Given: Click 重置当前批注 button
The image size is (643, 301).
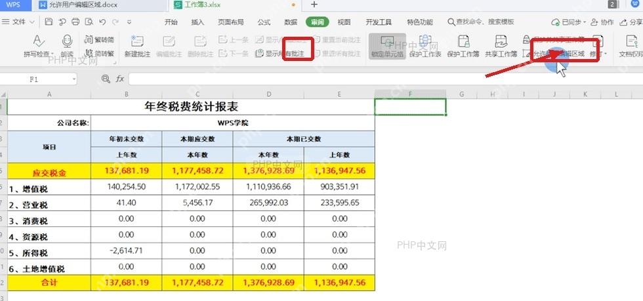Looking at the screenshot, I should (x=337, y=40).
